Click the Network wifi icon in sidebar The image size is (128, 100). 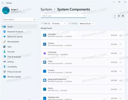point(5,37)
